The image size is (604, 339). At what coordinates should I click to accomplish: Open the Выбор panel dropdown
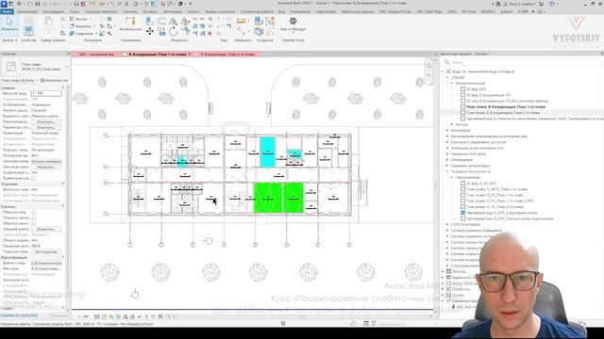[x=9, y=40]
